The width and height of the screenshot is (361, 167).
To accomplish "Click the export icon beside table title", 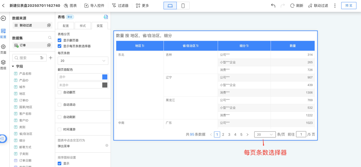I will click(x=106, y=17).
